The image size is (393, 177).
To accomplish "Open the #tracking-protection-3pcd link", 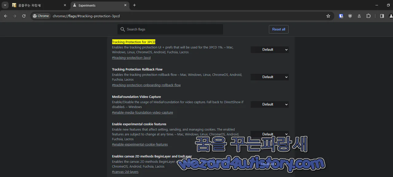I will 131,58.
